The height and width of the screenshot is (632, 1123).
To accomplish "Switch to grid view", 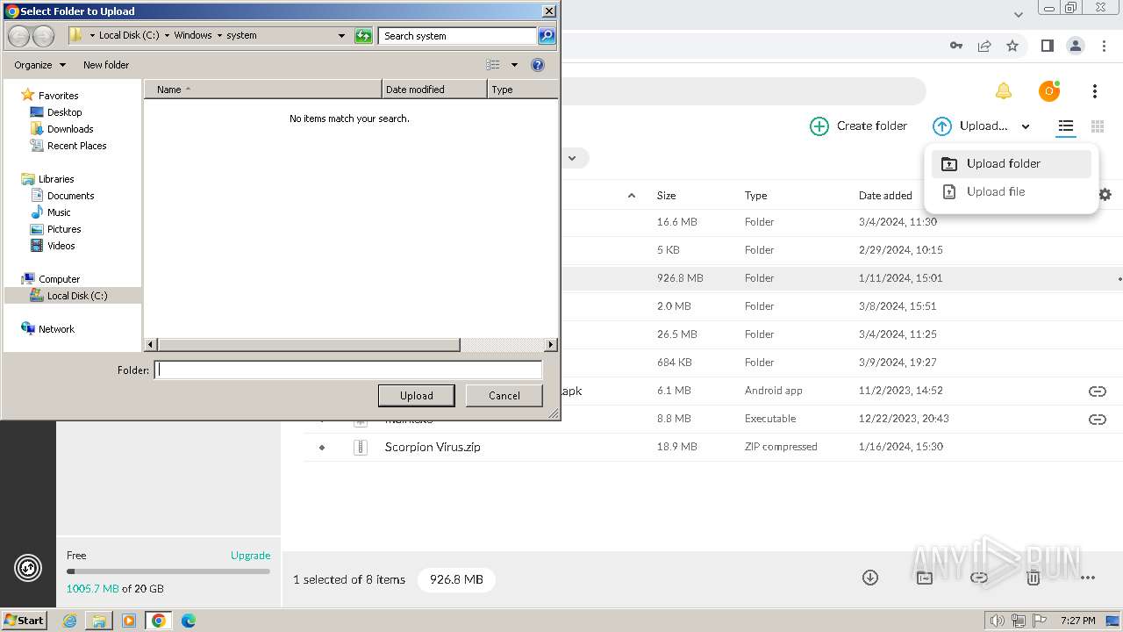I will click(1097, 126).
